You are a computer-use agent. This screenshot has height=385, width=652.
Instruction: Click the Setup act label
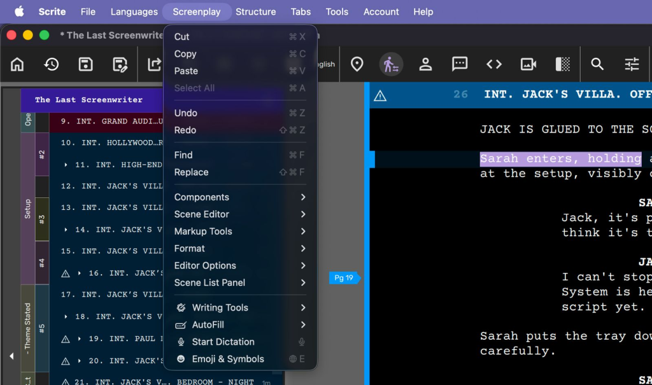[x=27, y=209]
